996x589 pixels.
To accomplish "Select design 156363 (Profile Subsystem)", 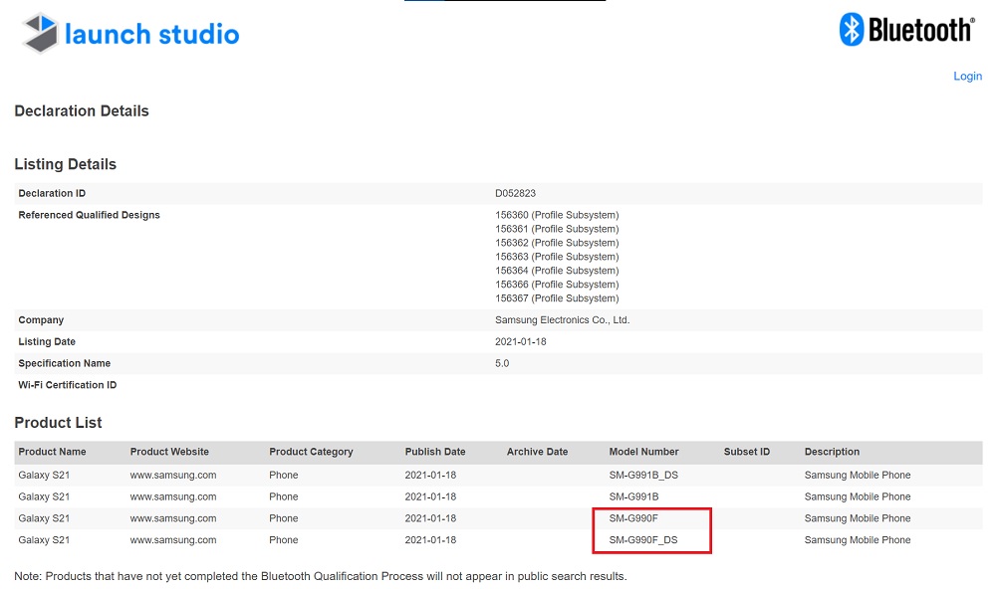I will pyautogui.click(x=557, y=257).
